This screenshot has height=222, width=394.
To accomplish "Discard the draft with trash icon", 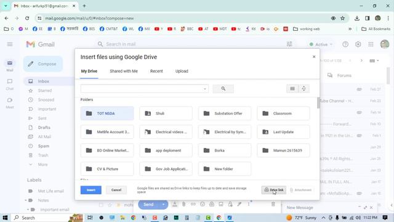I will (273, 204).
